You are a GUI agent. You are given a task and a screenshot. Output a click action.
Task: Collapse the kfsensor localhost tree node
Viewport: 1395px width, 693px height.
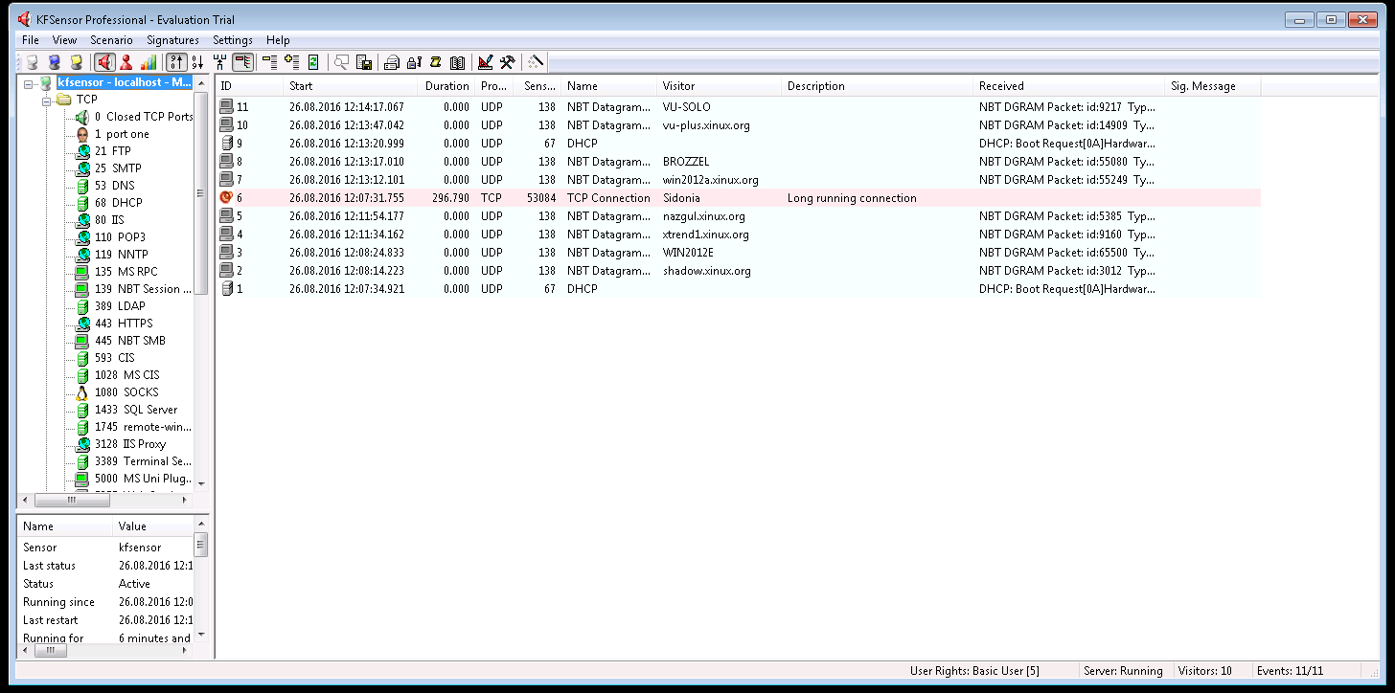(29, 83)
